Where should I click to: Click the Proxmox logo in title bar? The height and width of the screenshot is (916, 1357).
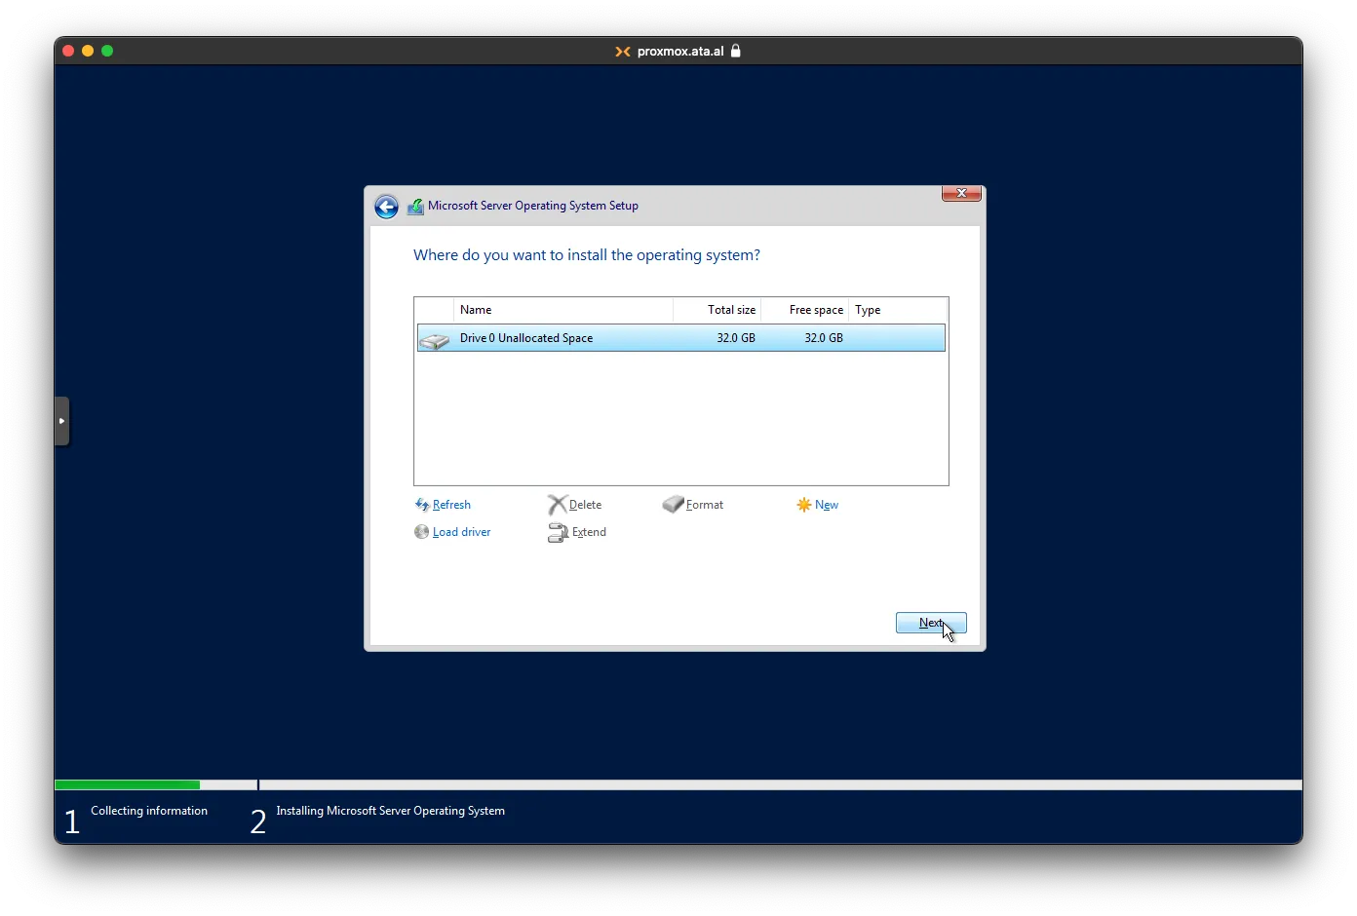click(x=623, y=52)
